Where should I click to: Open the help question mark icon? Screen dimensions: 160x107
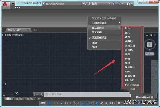pos(128,4)
